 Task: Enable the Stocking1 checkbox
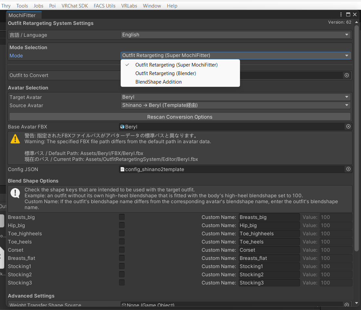point(122,266)
